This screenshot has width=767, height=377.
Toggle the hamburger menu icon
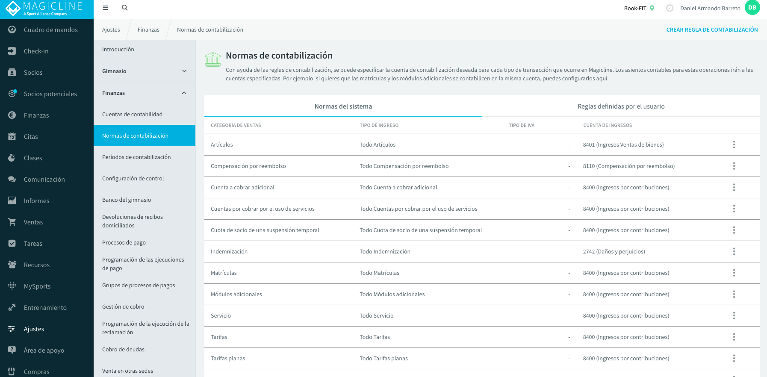coord(106,8)
